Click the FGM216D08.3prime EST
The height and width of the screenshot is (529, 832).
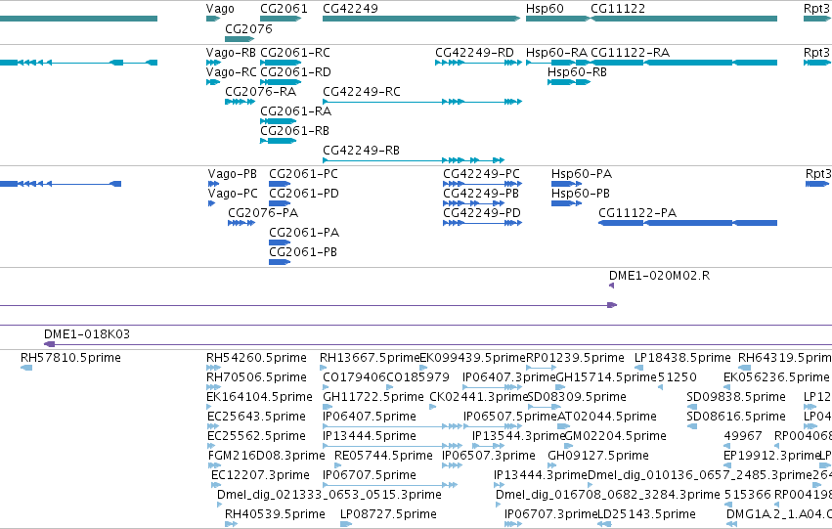tap(214, 465)
